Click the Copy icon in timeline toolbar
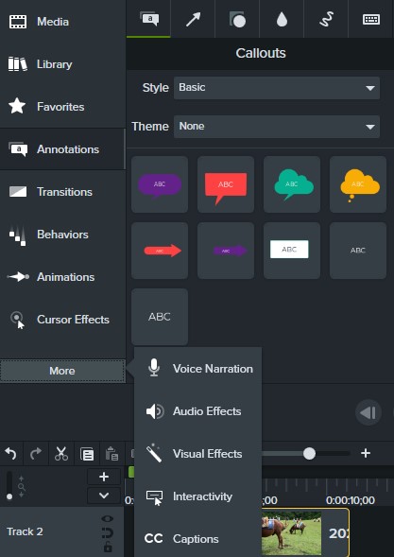 pos(87,454)
